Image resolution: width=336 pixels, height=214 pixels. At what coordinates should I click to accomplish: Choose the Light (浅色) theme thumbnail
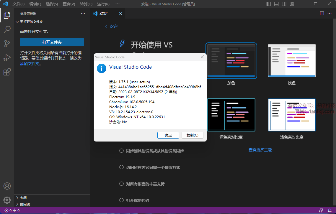[291, 61]
